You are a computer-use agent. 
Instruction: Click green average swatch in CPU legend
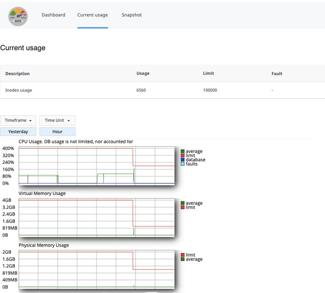(183, 151)
